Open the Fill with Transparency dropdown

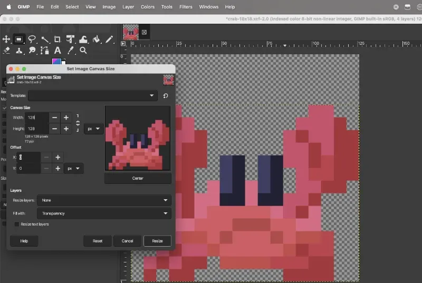coord(104,213)
